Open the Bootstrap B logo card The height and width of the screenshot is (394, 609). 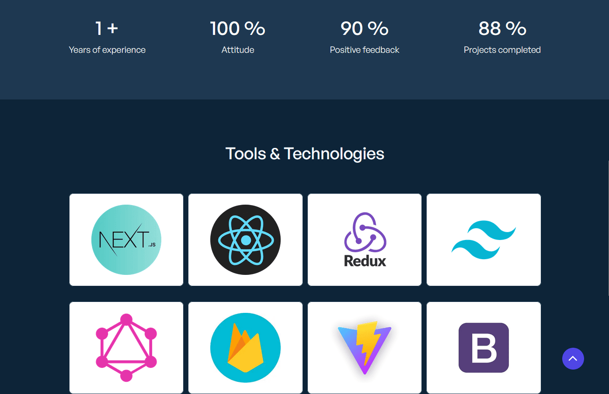[x=484, y=348]
